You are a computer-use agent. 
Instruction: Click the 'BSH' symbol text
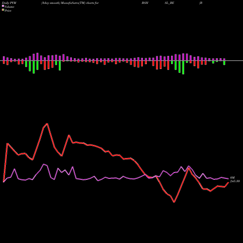tap(145, 3)
